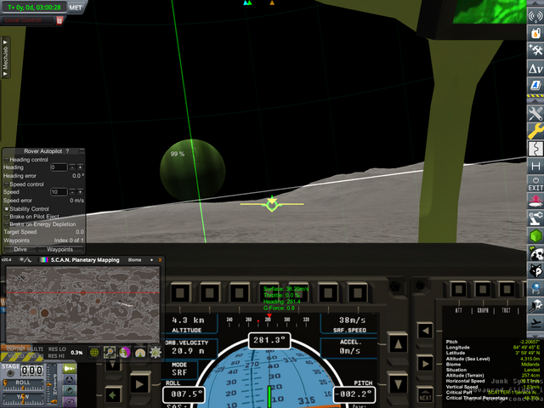Open the crossed wrench-and-screwdriver toolbar icon
Viewport: 544px width, 408px height.
[x=535, y=113]
